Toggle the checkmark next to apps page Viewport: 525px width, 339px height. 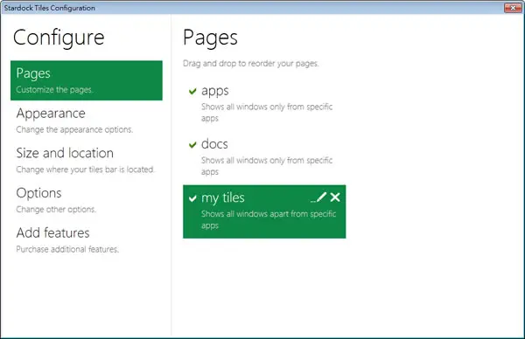pyautogui.click(x=192, y=91)
